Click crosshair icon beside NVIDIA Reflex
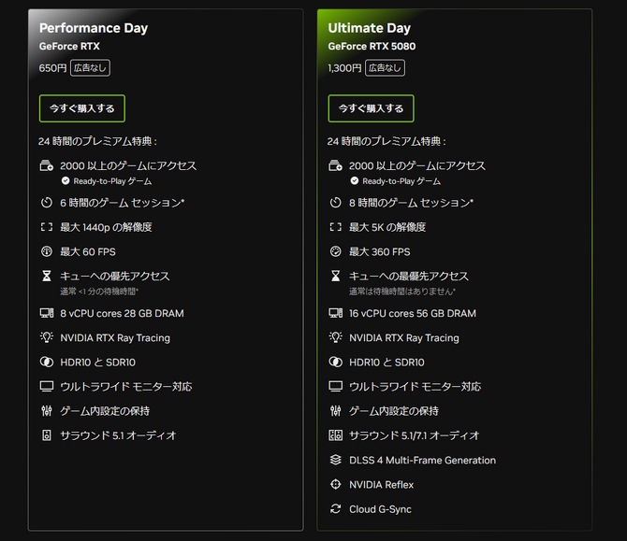 [x=336, y=484]
